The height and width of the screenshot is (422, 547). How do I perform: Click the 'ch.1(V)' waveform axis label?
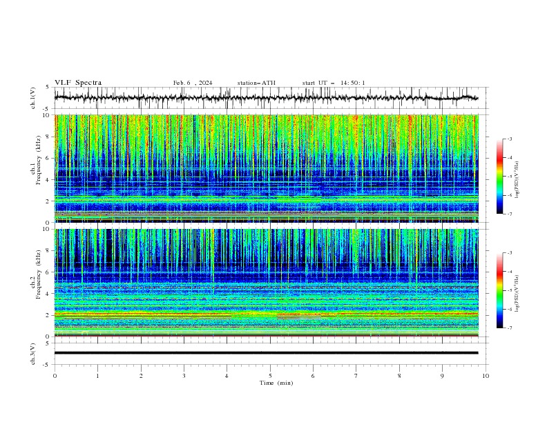[x=33, y=98]
